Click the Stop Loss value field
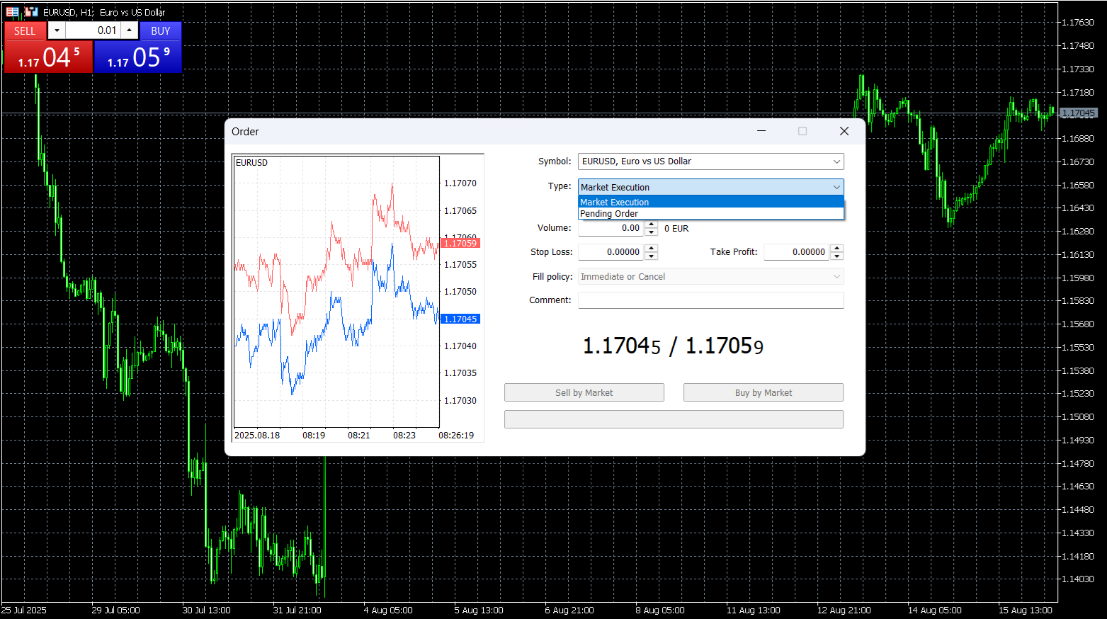1107x619 pixels. click(x=611, y=252)
